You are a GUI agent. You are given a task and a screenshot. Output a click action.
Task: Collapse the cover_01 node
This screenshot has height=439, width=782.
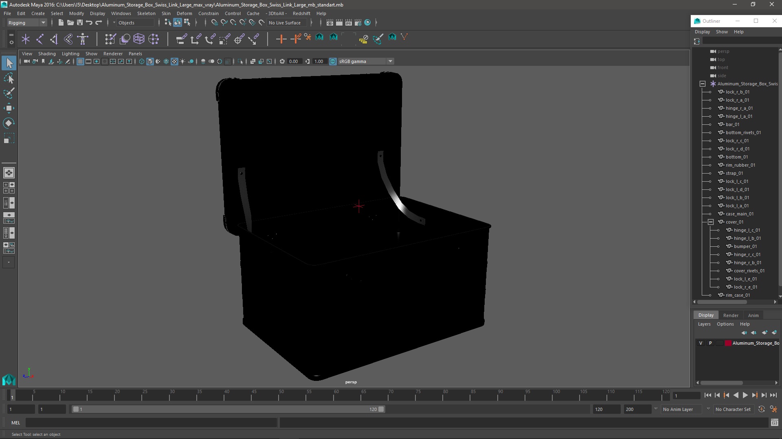(x=711, y=222)
